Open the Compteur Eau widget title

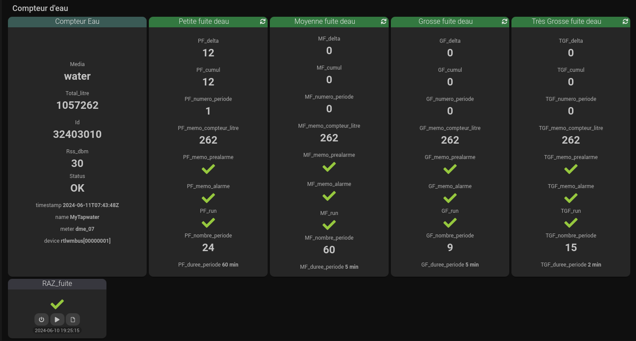click(77, 21)
